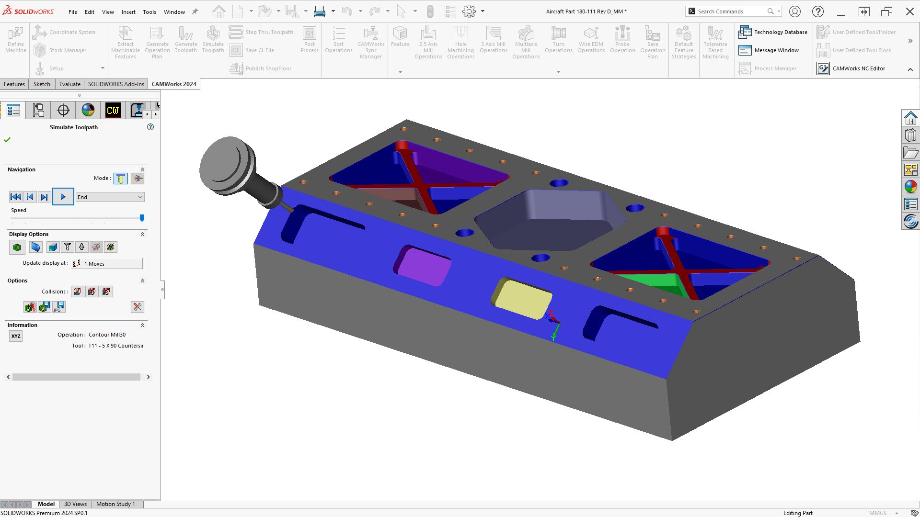Toggle tool cut collision check
Viewport: 920px width, 517px height.
(77, 292)
